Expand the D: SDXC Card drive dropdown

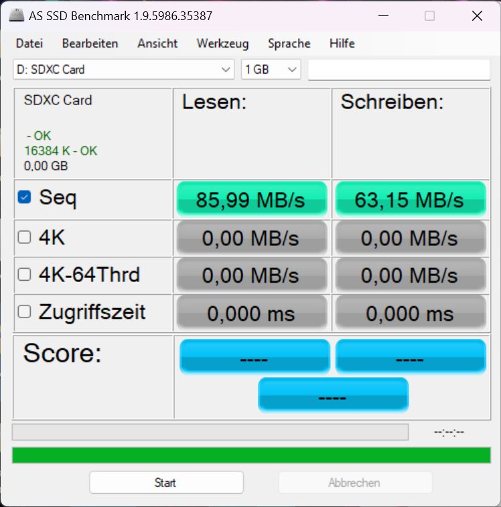pos(123,69)
